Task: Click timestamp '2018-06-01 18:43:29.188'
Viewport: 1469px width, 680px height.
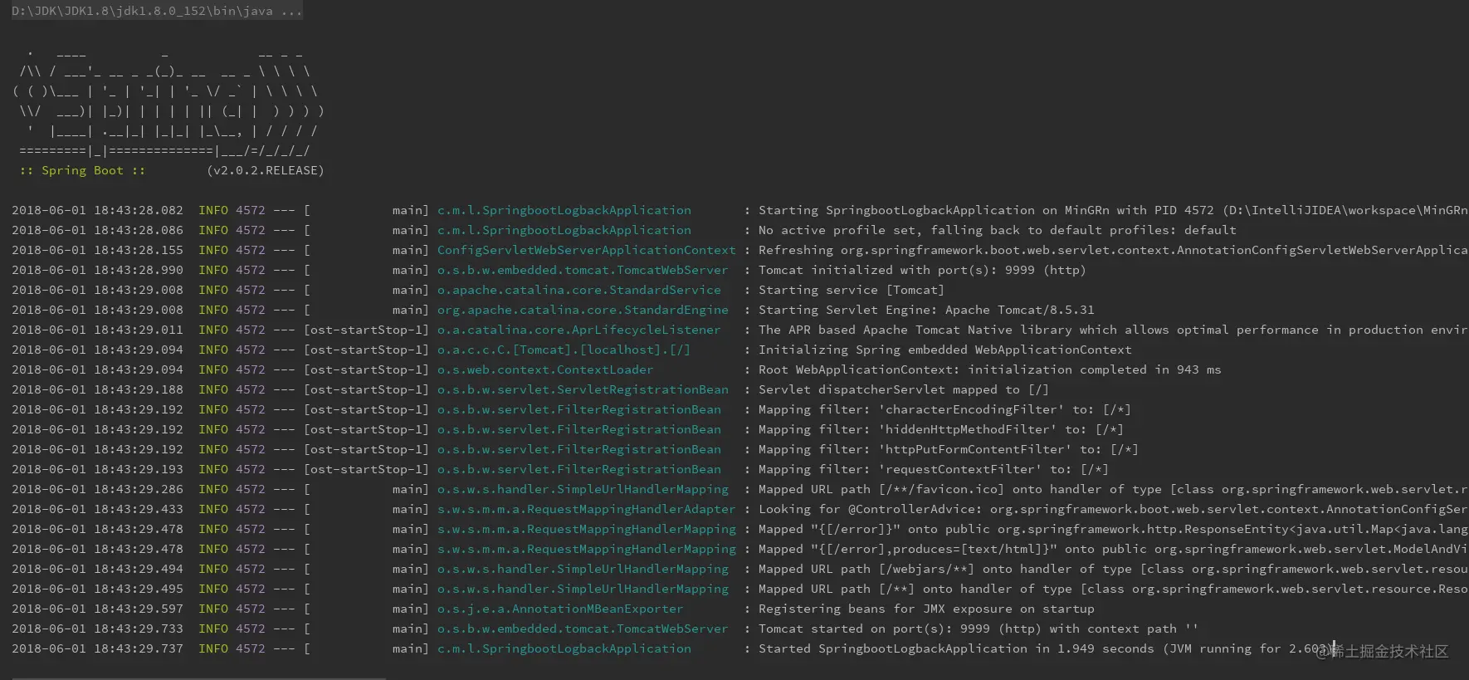Action: click(x=97, y=389)
